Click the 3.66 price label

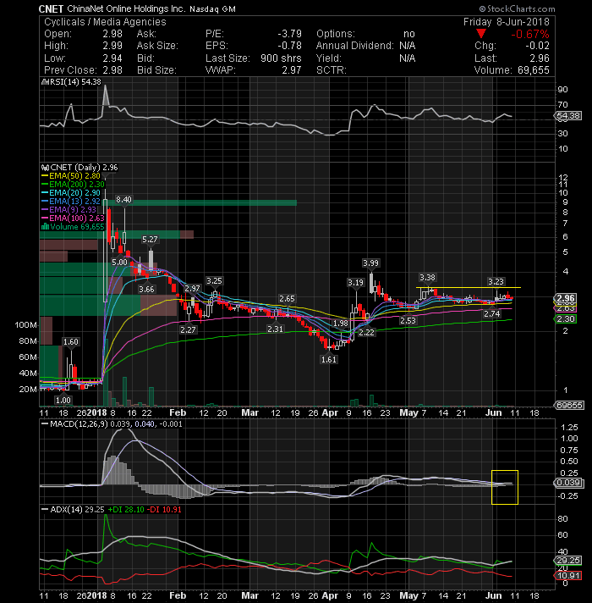pos(146,289)
